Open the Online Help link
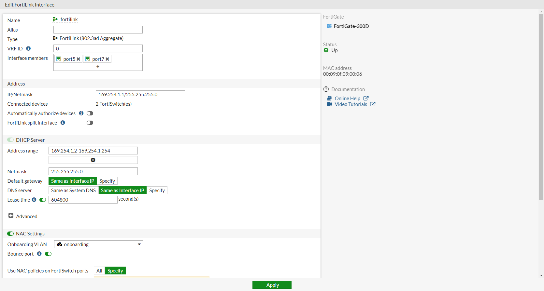The height and width of the screenshot is (291, 544). coord(348,98)
